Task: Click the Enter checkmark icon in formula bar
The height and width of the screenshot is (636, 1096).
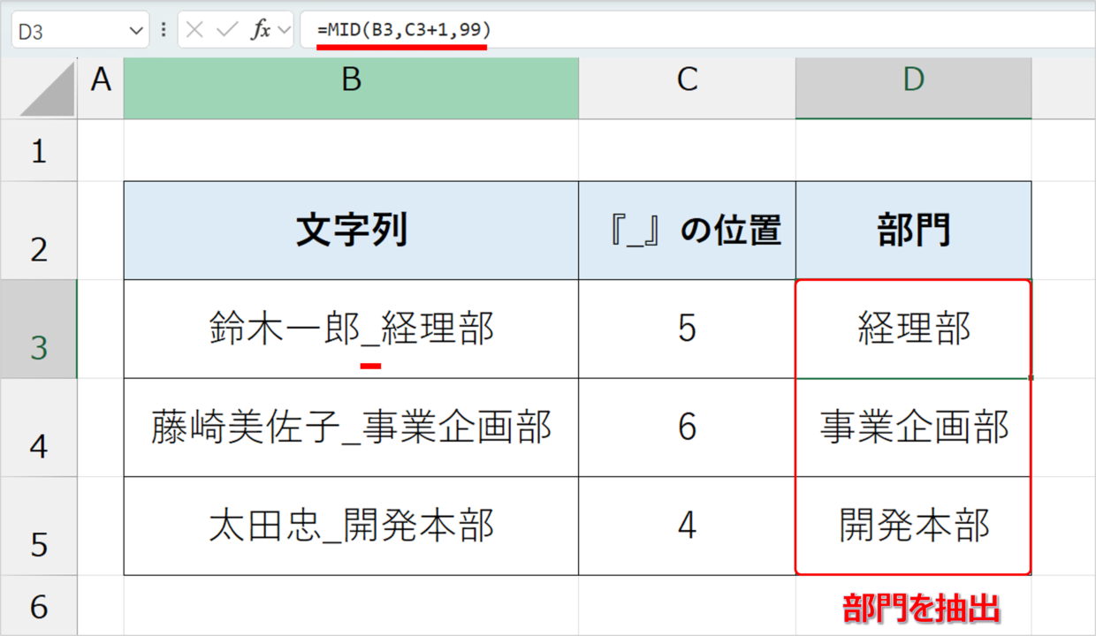Action: (227, 30)
